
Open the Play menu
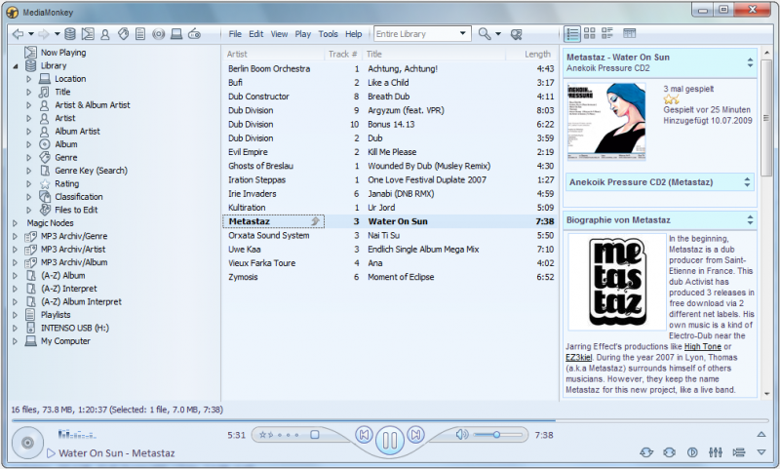(303, 34)
